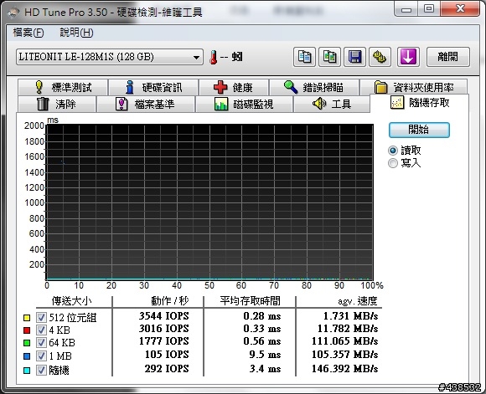
Task: Click the copy text to clipboard icon
Action: tap(304, 57)
